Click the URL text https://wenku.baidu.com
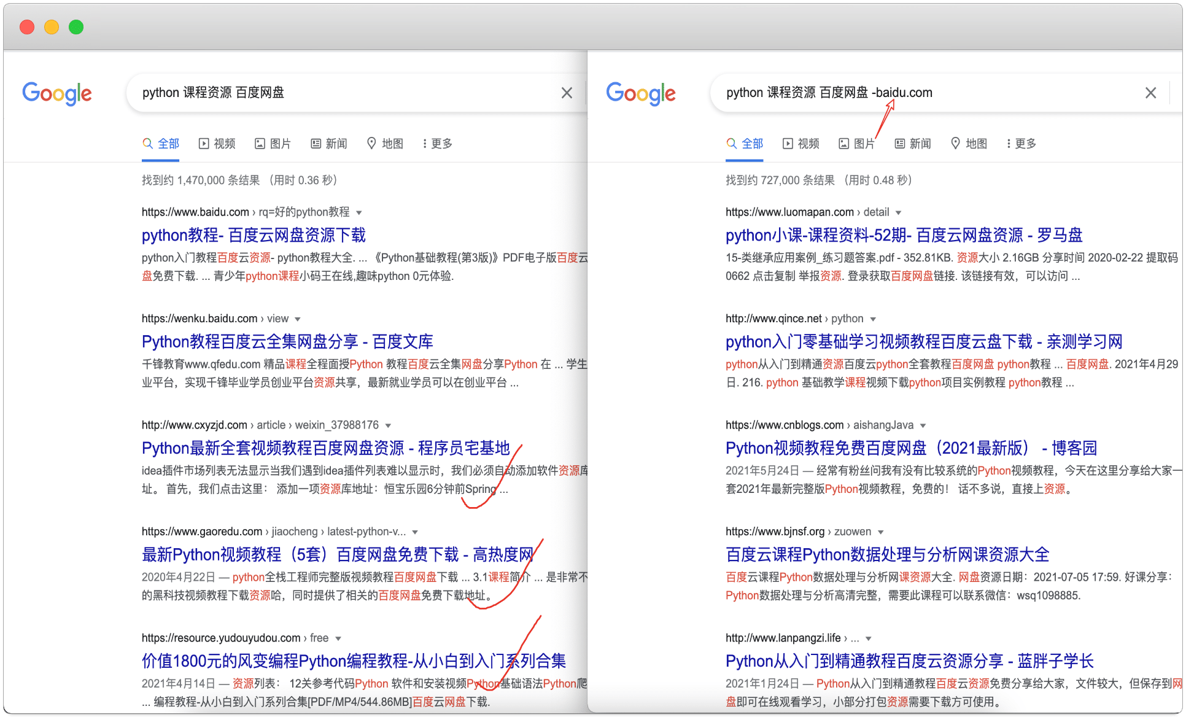This screenshot has height=717, width=1186. click(x=200, y=319)
